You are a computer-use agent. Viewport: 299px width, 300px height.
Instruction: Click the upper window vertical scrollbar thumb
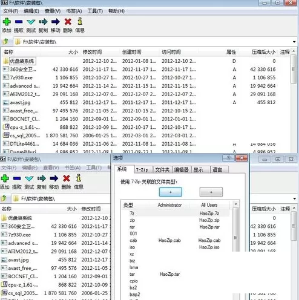click(x=294, y=69)
